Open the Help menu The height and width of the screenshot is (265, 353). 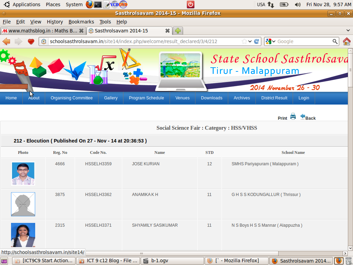click(122, 22)
